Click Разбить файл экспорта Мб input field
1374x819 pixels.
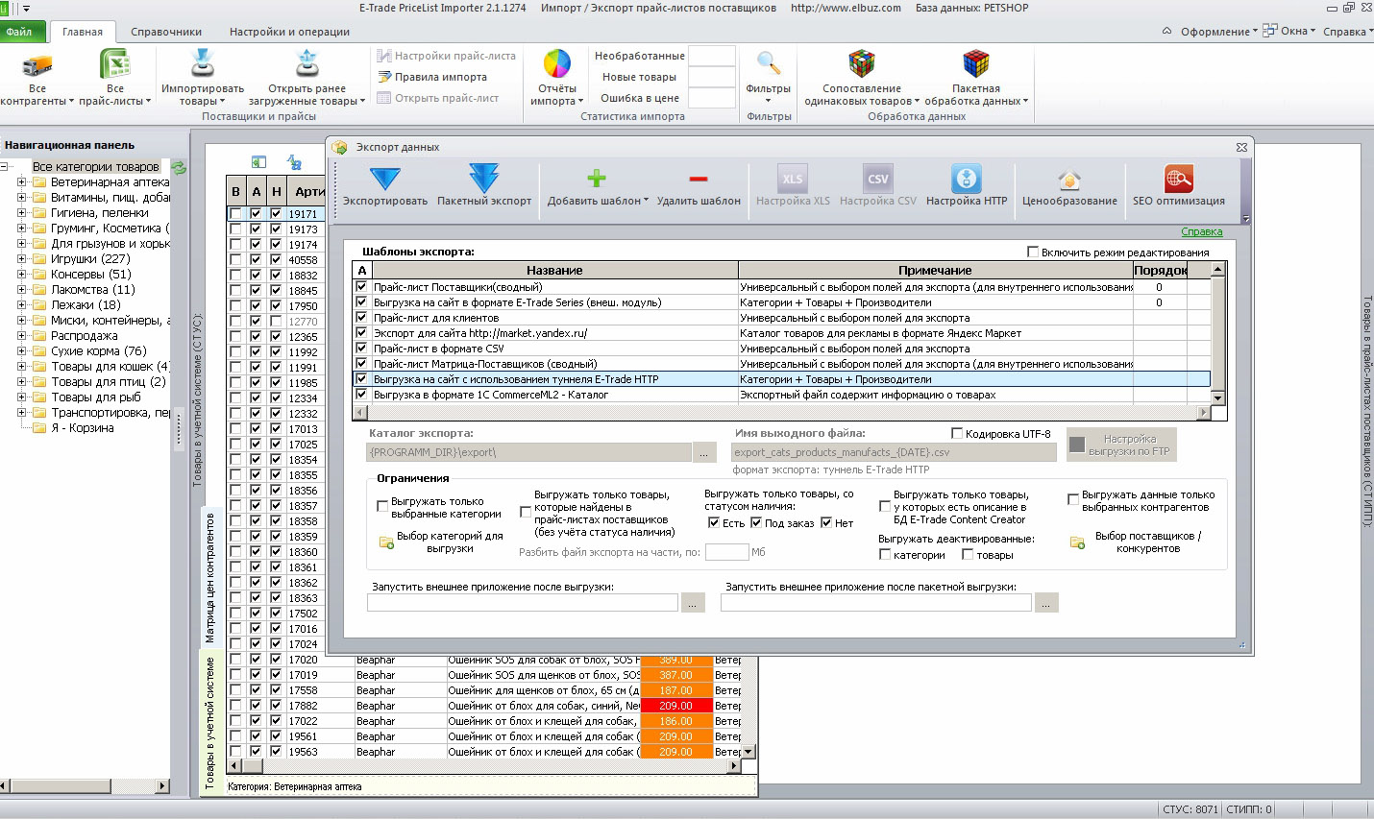pos(726,552)
